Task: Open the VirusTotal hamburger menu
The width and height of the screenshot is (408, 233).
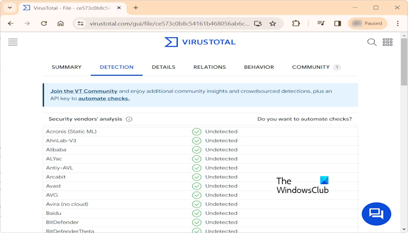Action: (13, 42)
